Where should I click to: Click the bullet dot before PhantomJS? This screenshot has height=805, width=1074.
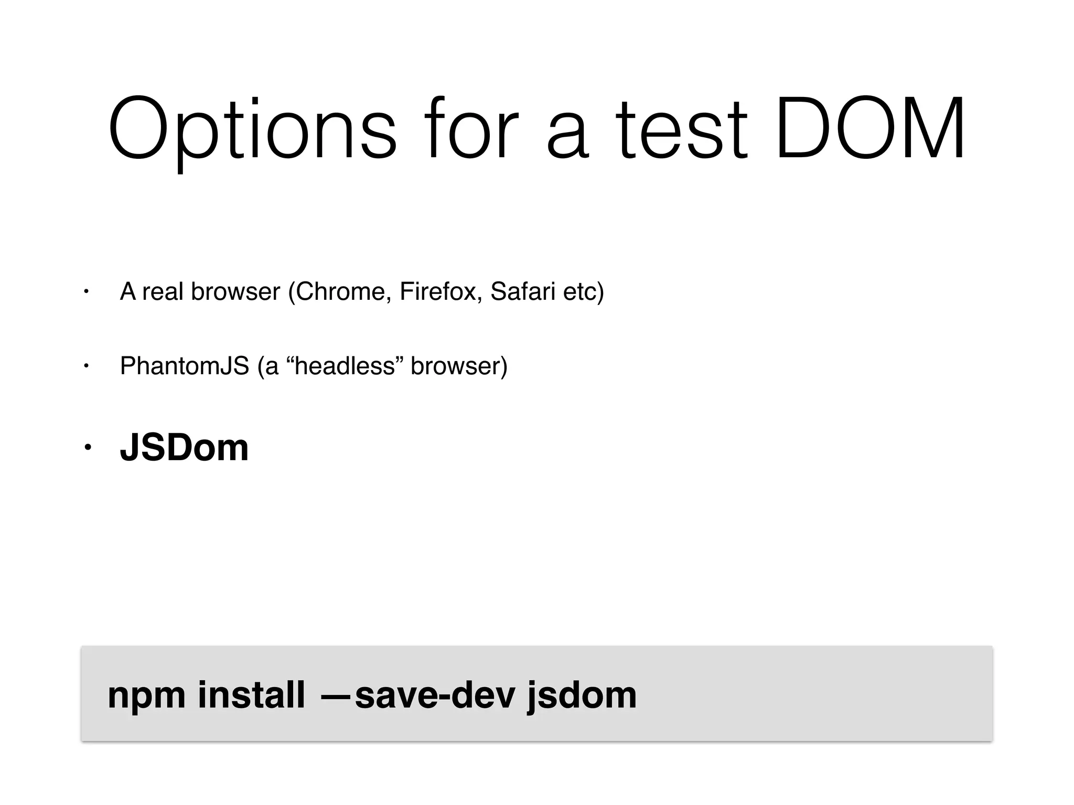[87, 366]
